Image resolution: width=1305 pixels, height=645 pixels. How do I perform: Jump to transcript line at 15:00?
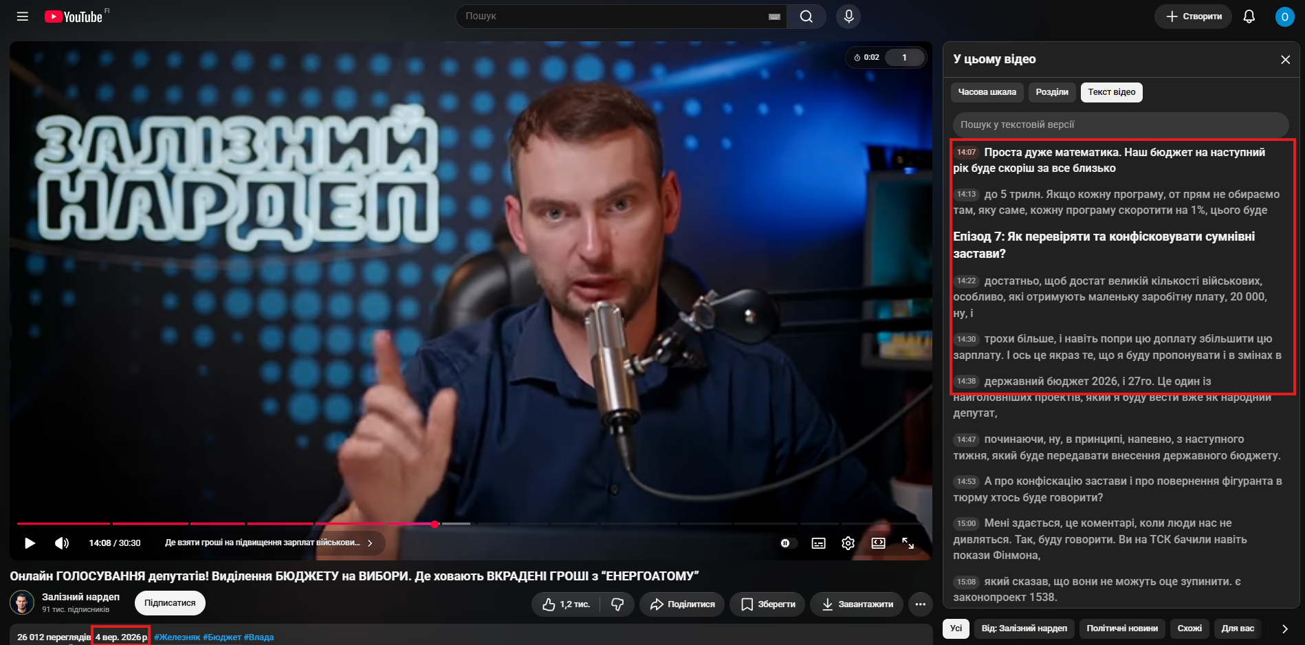(x=966, y=524)
